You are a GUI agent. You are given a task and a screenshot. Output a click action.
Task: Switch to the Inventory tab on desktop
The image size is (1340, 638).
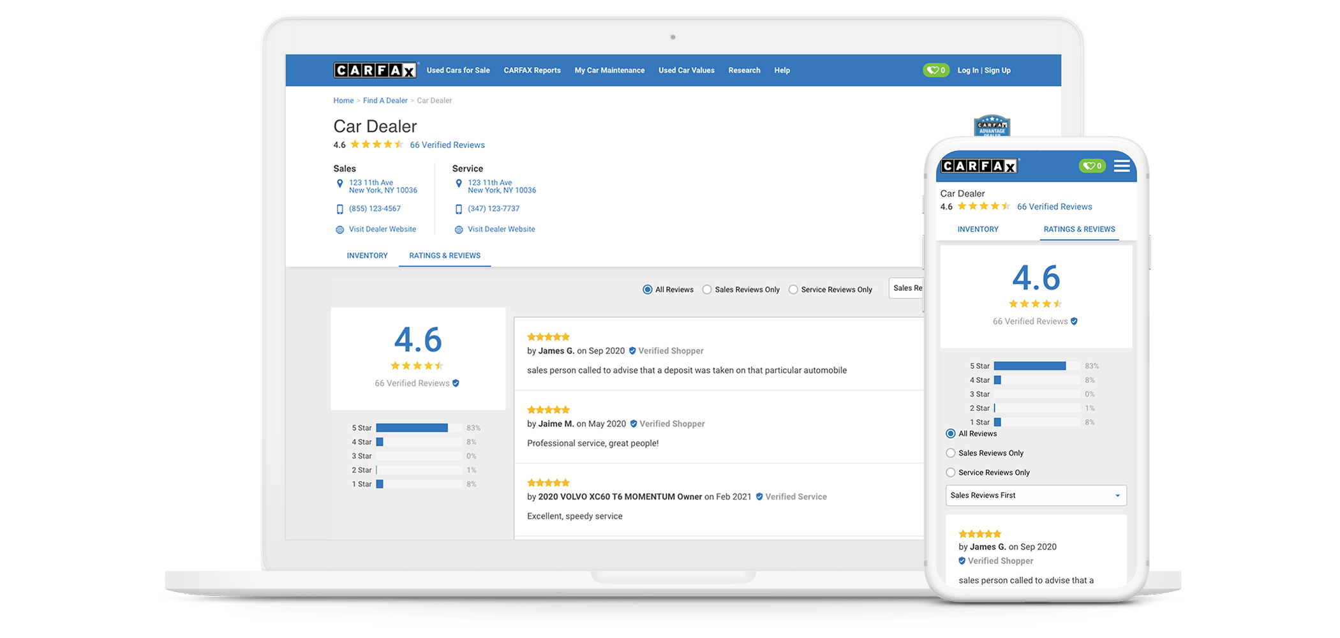coord(367,256)
